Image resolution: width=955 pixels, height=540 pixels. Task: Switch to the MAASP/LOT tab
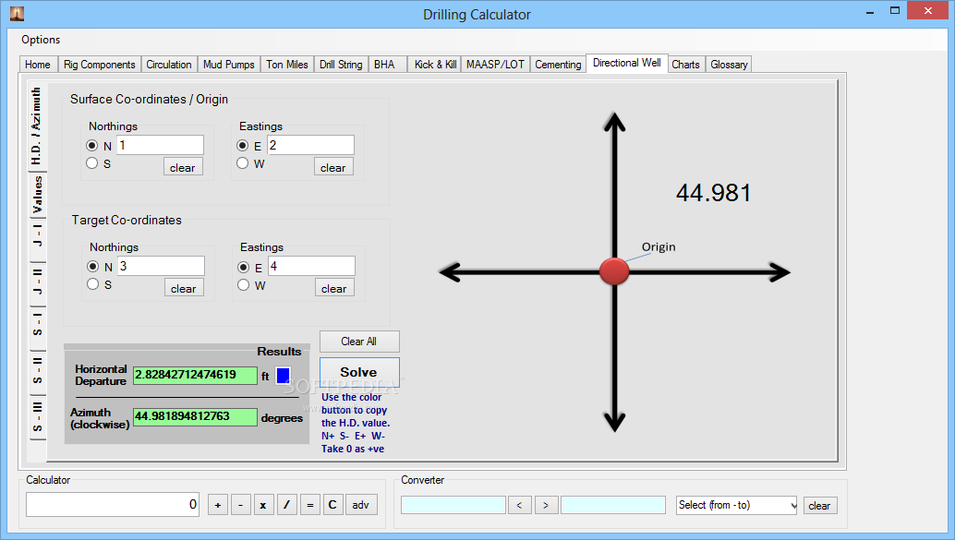point(495,65)
